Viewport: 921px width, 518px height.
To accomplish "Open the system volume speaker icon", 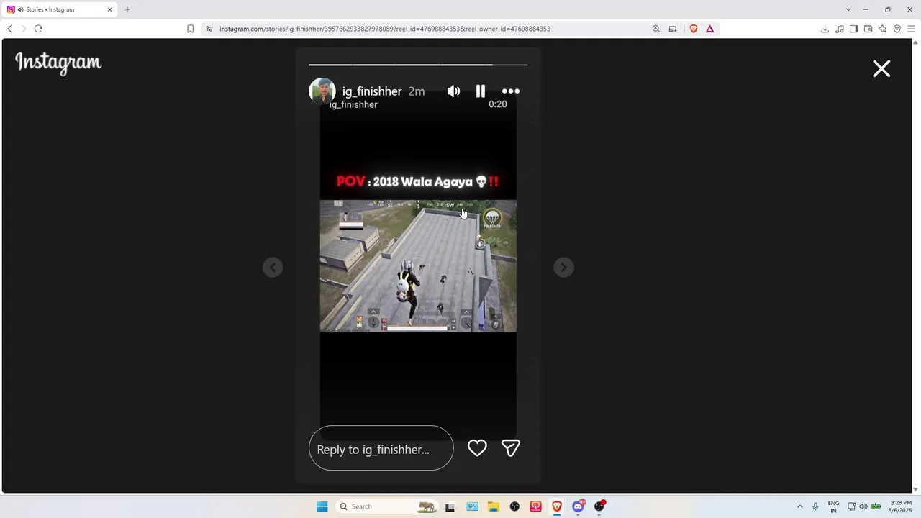I will (x=863, y=506).
